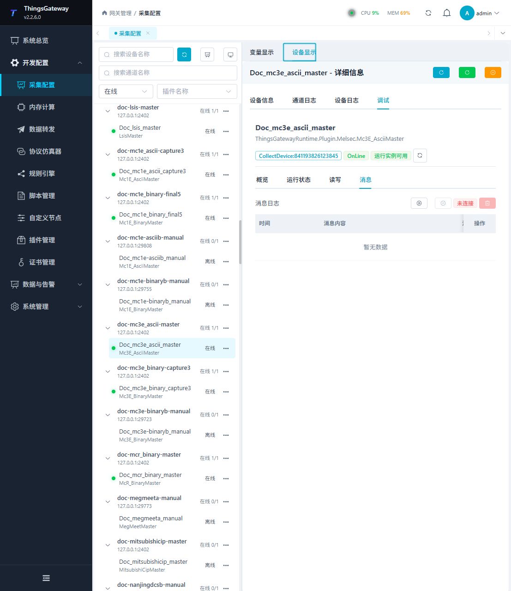Click the blue refresh button in device header

[441, 72]
